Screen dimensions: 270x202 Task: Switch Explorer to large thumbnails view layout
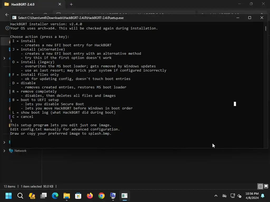[266, 186]
